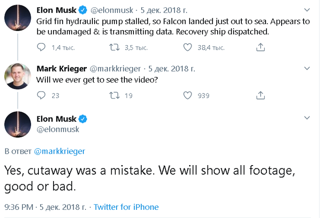320x218 pixels.
Task: Share Mark Krieger's tweet
Action: [x=261, y=95]
